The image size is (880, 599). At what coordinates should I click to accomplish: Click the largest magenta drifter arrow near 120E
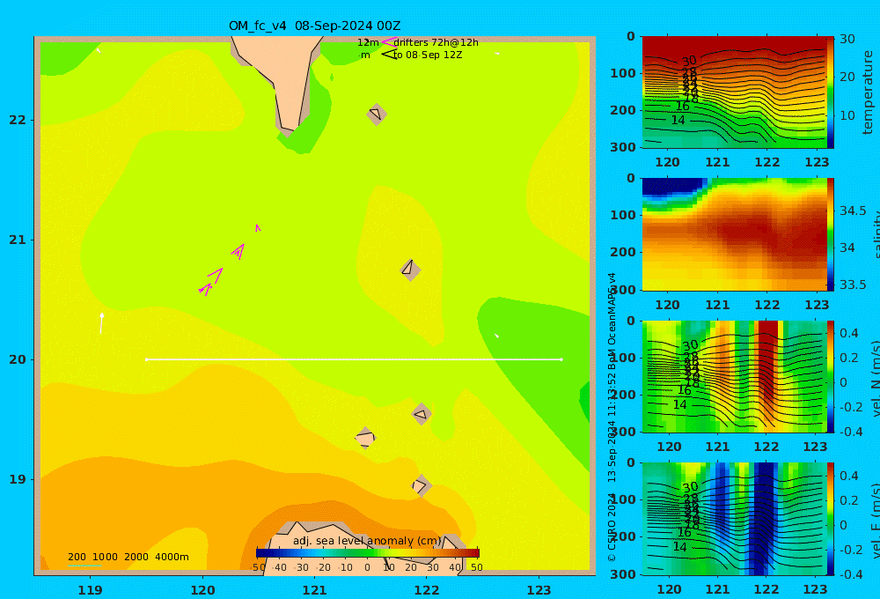[216, 275]
